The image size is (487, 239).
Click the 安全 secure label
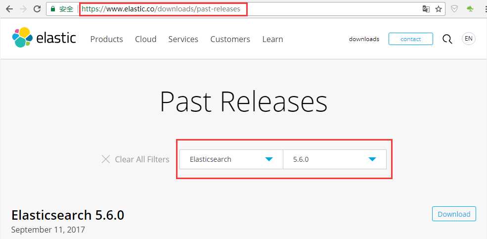[66, 9]
